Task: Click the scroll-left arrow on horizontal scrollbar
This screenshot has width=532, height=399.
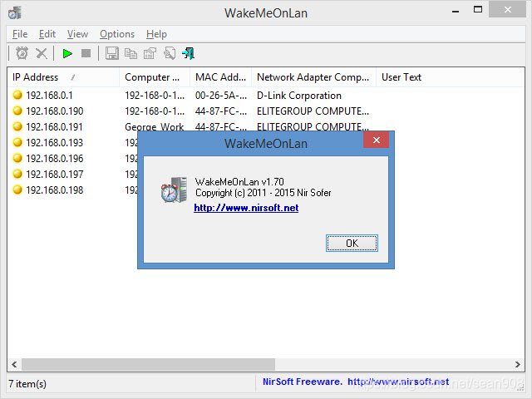Action: (14, 365)
